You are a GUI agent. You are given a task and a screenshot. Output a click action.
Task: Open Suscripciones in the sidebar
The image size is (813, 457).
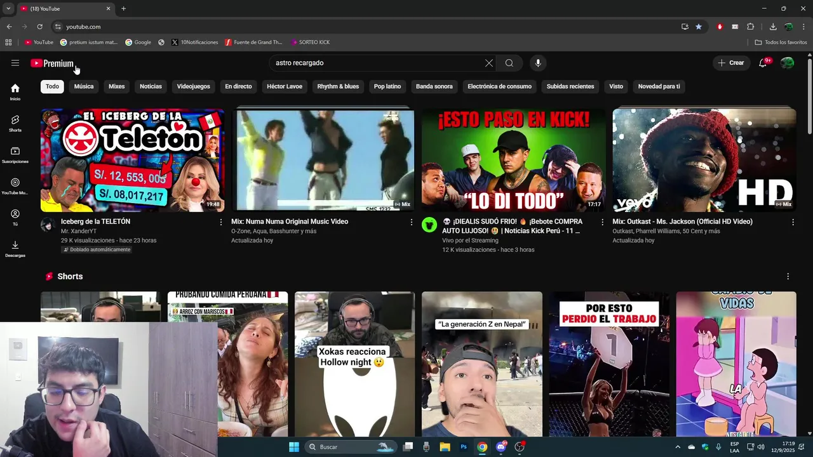tap(15, 155)
